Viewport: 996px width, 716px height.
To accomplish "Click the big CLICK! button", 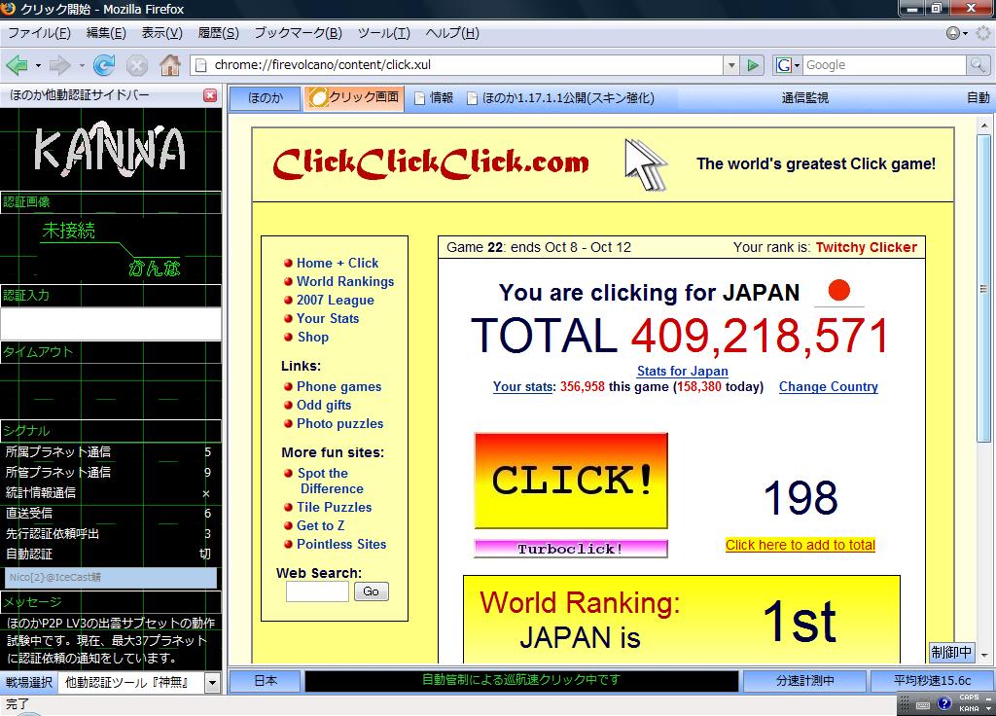I will pos(570,481).
